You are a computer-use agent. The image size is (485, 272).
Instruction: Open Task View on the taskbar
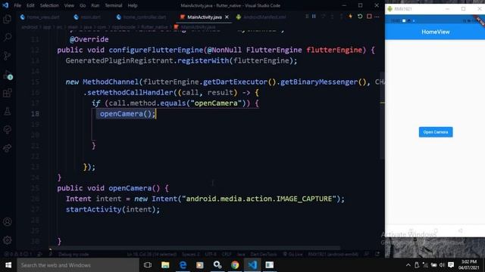(148, 265)
